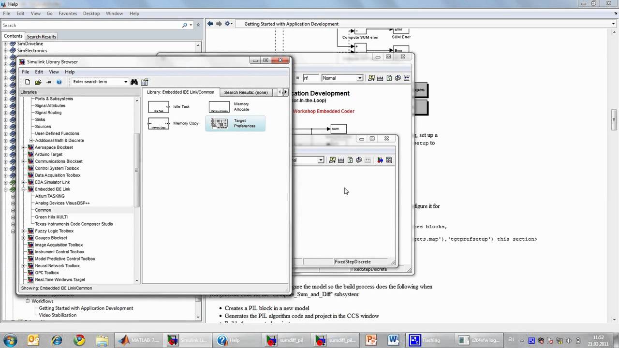Open the Word taskbar icon
This screenshot has width=619, height=348.
tap(393, 340)
